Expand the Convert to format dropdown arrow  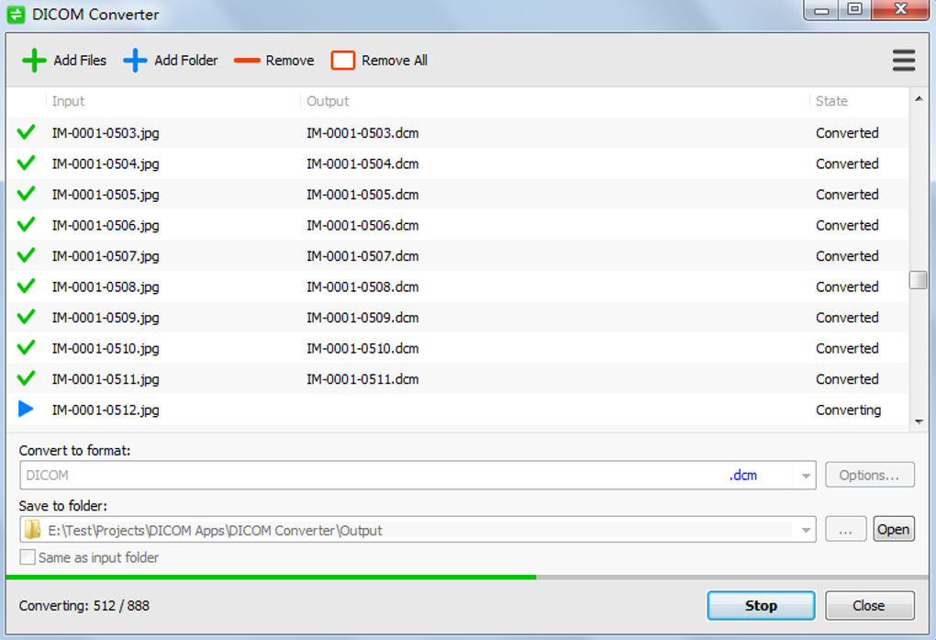(x=806, y=476)
